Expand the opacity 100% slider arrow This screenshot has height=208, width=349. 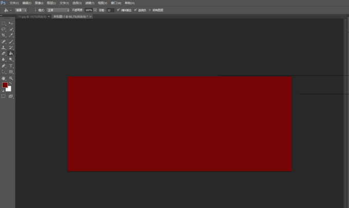tap(95, 10)
